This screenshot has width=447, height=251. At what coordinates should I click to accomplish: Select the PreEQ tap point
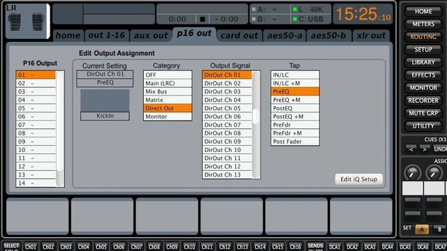click(295, 91)
